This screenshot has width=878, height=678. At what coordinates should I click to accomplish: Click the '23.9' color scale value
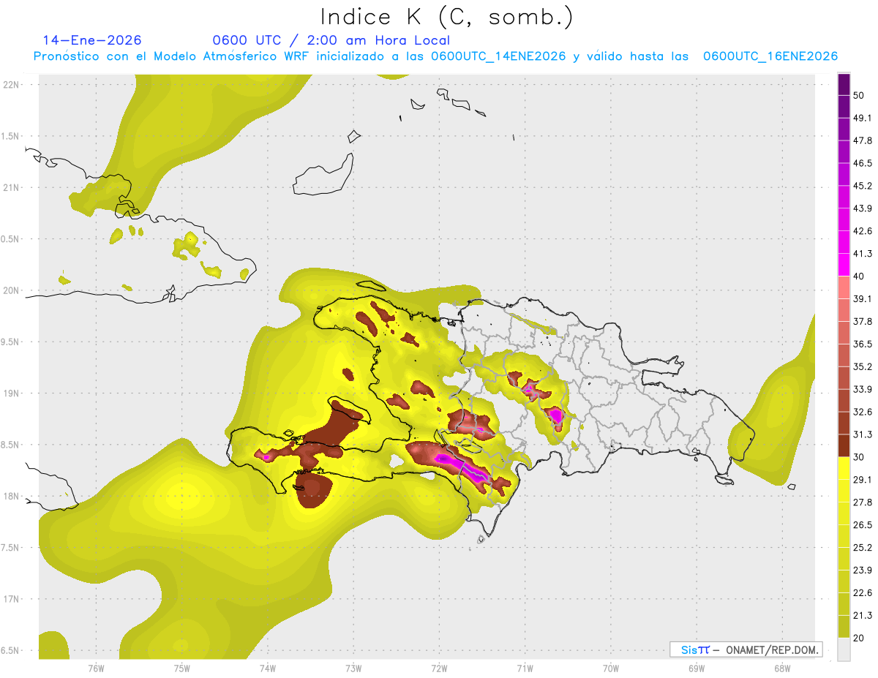pos(863,570)
